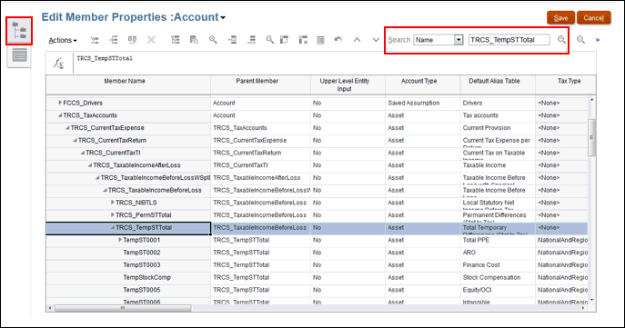Click the Upper Level Entity Input header
The height and width of the screenshot is (328, 625).
tap(348, 84)
